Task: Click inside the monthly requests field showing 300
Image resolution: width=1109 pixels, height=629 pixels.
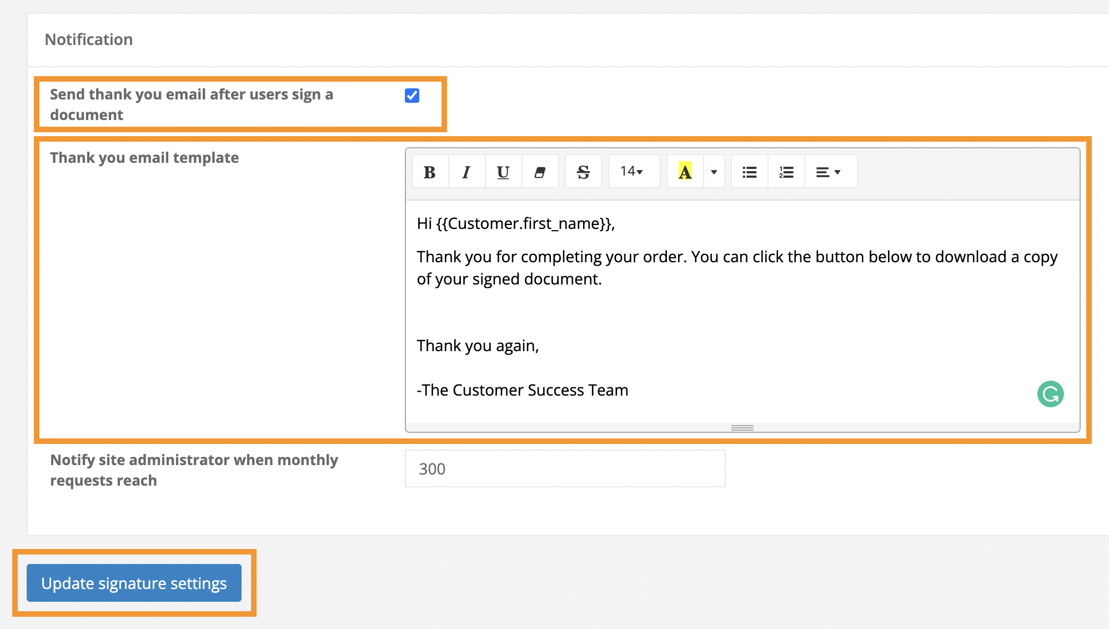Action: [x=564, y=468]
